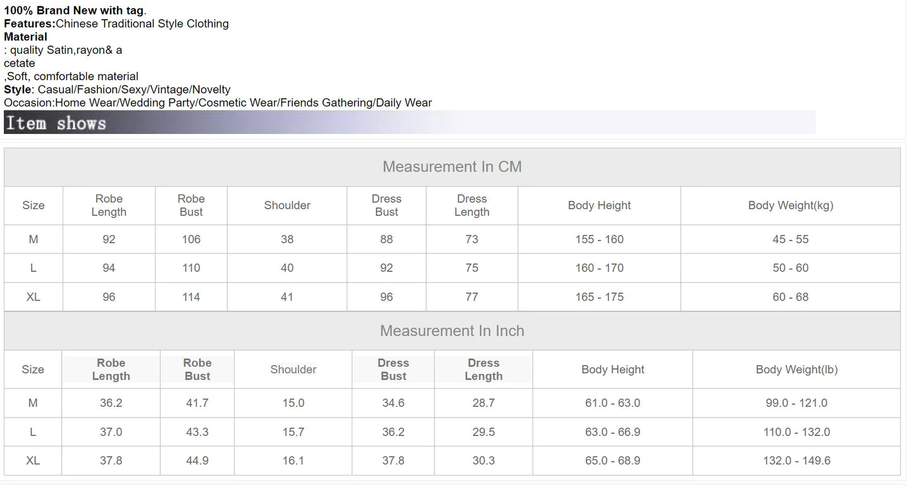Select the 63.0 - 66.9 height cell
Viewport: 914px width, 487px height.
(613, 432)
